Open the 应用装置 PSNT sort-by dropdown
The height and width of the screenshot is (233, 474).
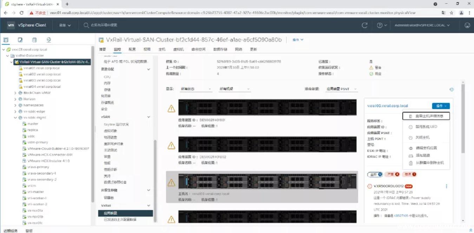[x=341, y=89]
